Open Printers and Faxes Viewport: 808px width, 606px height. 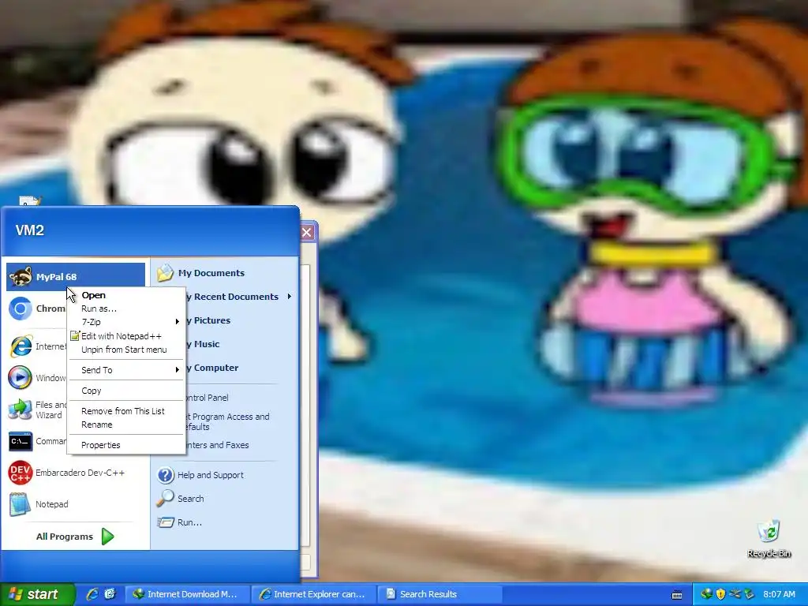click(x=218, y=445)
